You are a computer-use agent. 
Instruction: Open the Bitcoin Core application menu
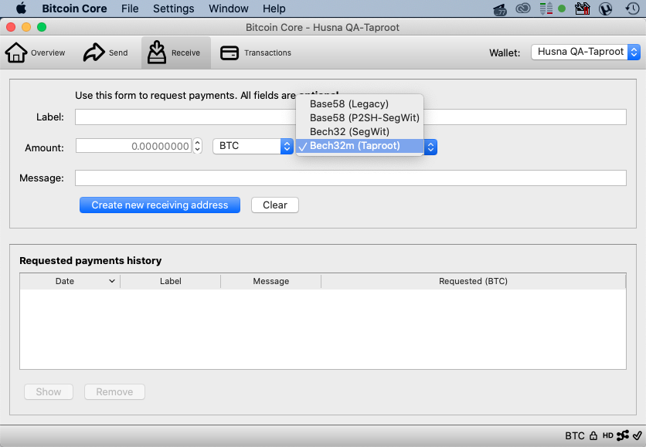74,8
